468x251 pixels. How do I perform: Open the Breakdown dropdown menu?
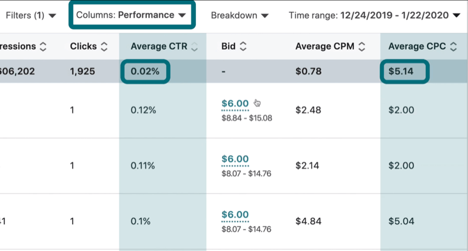(239, 16)
